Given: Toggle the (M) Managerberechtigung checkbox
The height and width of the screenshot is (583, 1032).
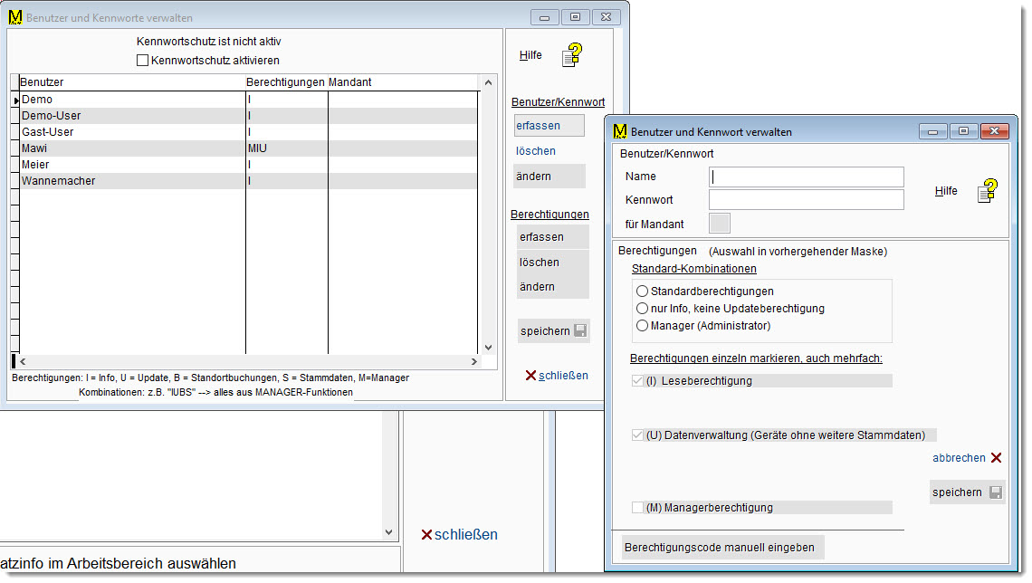Looking at the screenshot, I should point(639,508).
